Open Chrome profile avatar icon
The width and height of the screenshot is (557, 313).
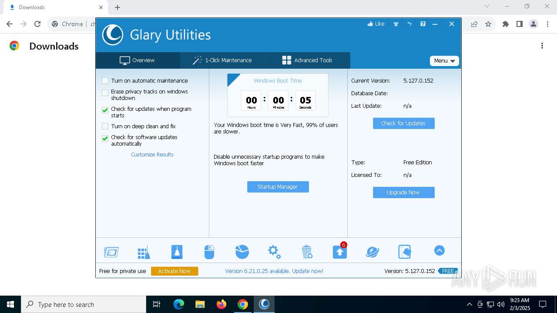(534, 24)
